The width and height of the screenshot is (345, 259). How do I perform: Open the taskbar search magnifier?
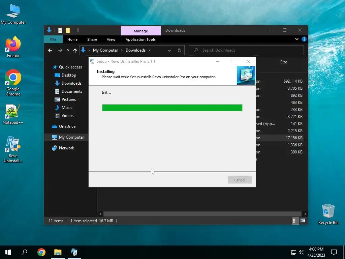(x=24, y=252)
